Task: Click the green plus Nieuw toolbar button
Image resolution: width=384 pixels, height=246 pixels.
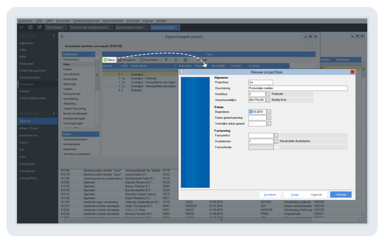Action: point(109,60)
